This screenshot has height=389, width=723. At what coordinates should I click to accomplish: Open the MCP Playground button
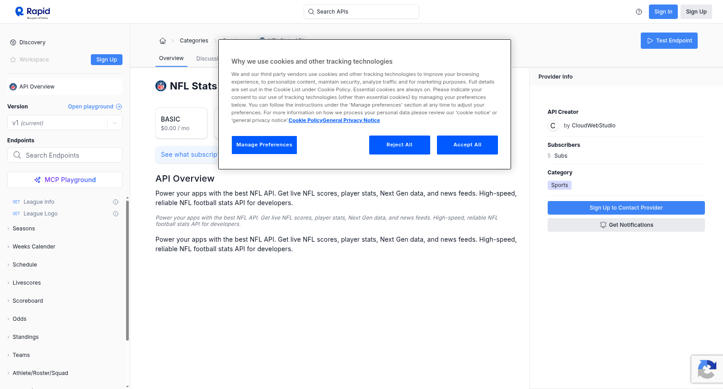pos(65,180)
